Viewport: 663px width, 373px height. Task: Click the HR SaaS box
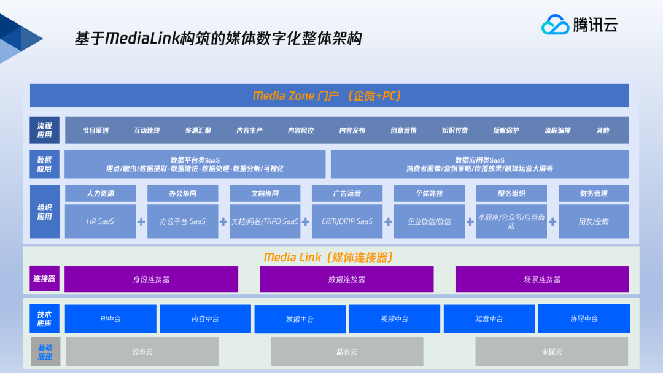[x=100, y=221]
